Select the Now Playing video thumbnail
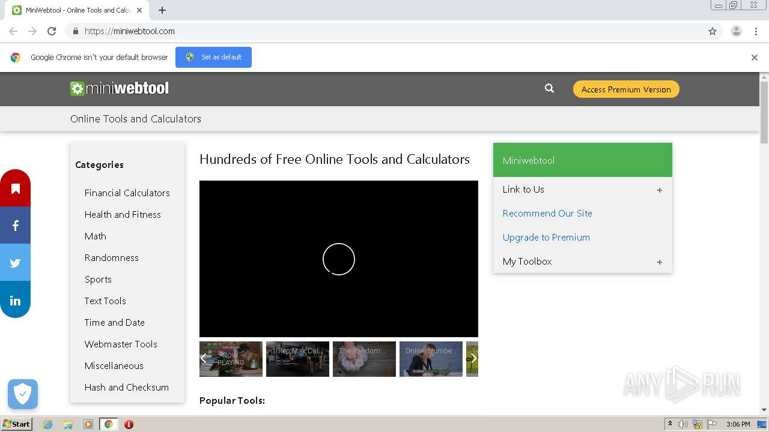This screenshot has height=432, width=769. click(x=231, y=359)
